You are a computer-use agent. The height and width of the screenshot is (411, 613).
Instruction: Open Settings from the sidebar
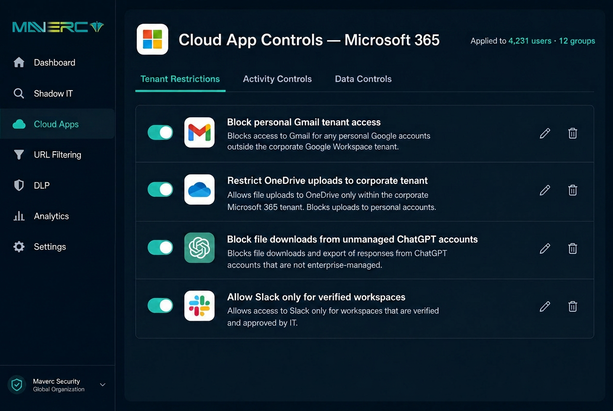pyautogui.click(x=57, y=247)
